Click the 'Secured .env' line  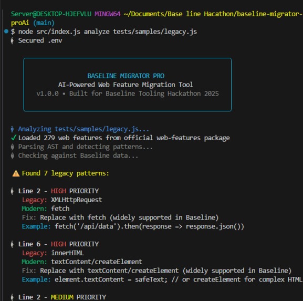40,40
